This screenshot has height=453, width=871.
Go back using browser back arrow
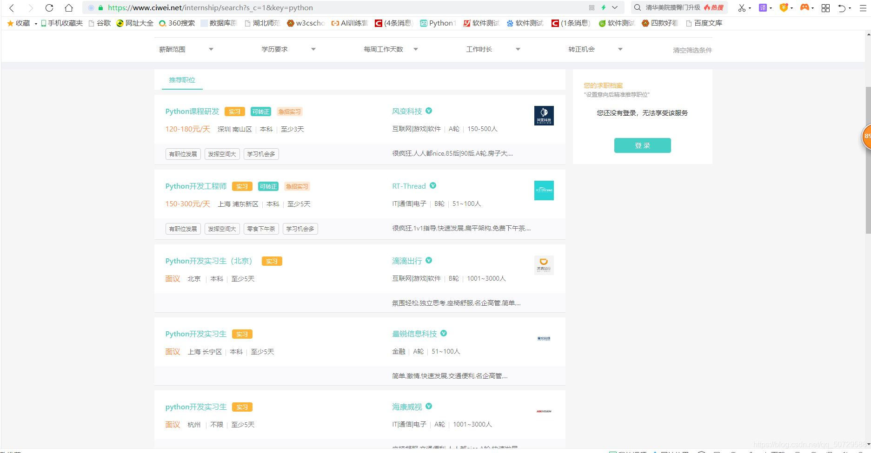(12, 8)
